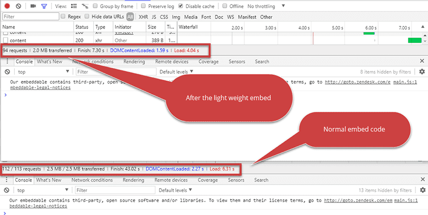Clear the lower console with the ban icon
This screenshot has width=428, height=215.
[7, 190]
